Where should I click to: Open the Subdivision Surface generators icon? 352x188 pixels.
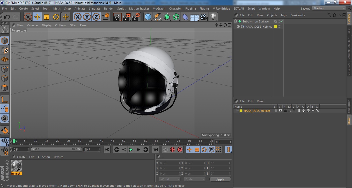click(167, 17)
